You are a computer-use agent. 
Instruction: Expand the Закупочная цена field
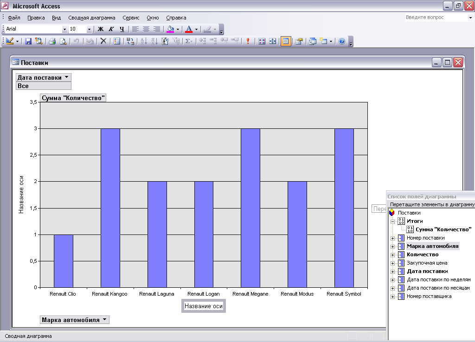pyautogui.click(x=392, y=263)
